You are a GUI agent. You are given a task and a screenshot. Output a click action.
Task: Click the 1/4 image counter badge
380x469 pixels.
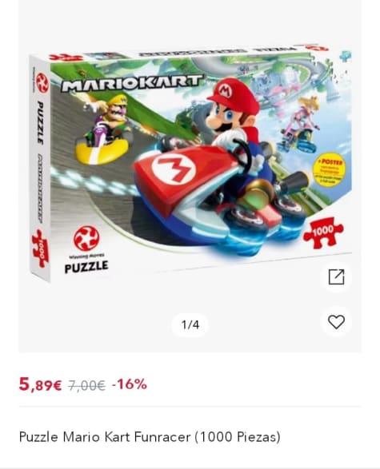point(190,324)
